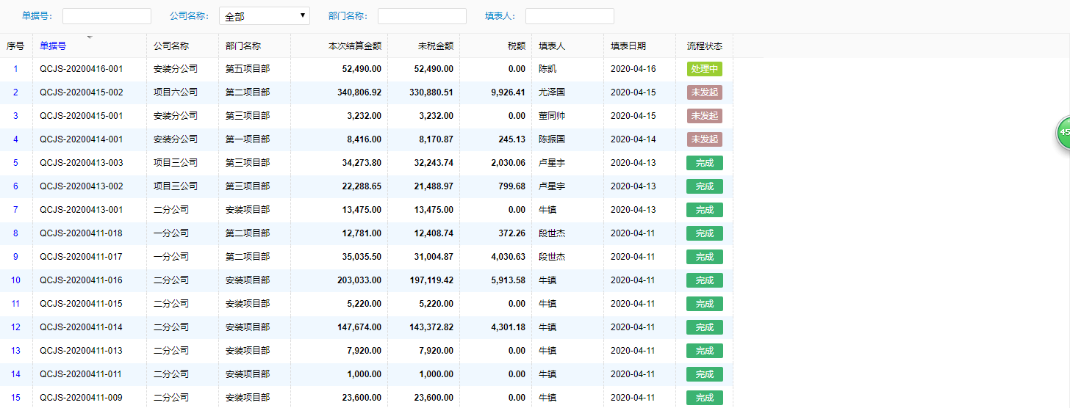This screenshot has height=408, width=1070.
Task: Click the sort arrow above 单据号 header
Action: coord(90,37)
